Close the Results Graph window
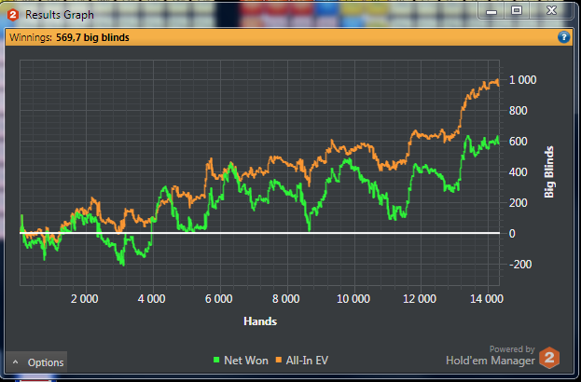 (551, 11)
